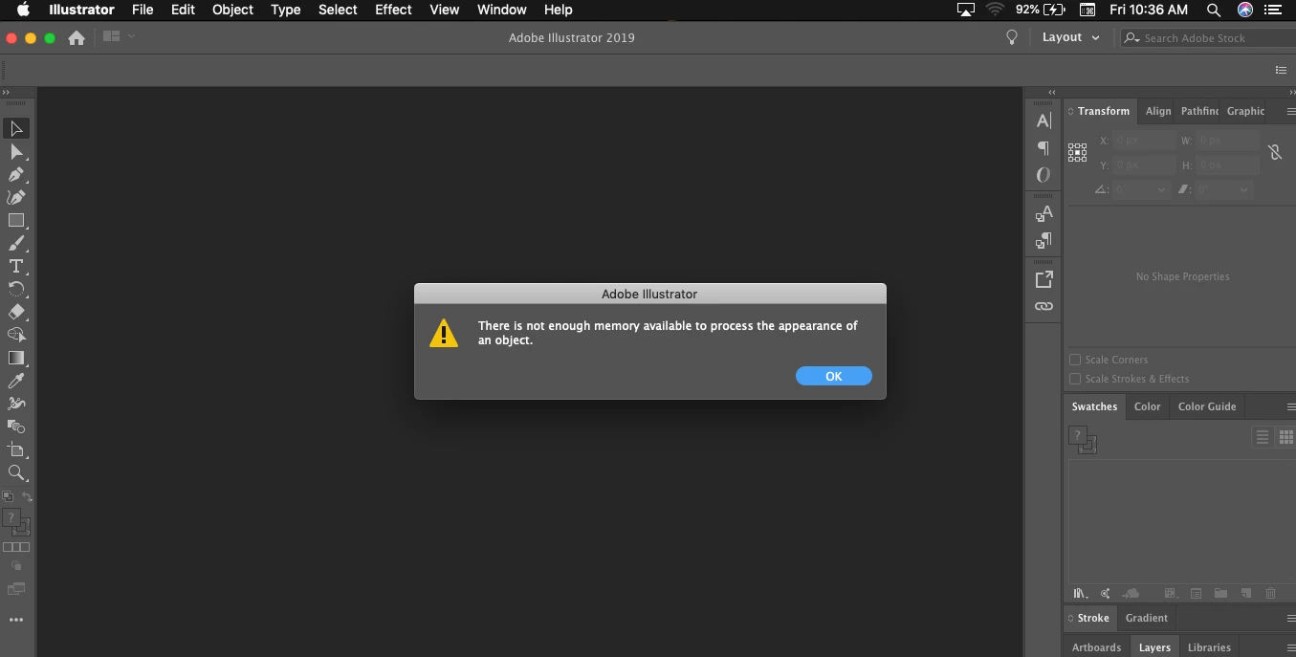The height and width of the screenshot is (657, 1296).
Task: Switch Swatches to list view
Action: point(1263,437)
